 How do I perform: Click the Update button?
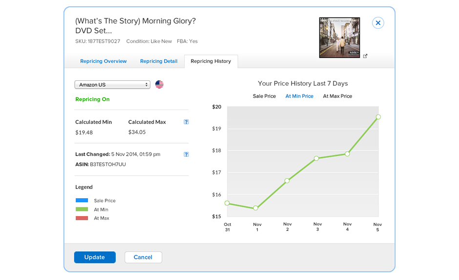tap(95, 257)
